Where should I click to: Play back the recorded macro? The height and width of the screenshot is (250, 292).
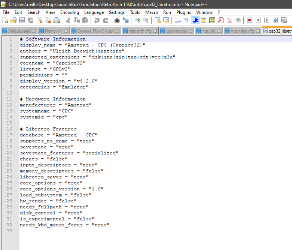267,20
